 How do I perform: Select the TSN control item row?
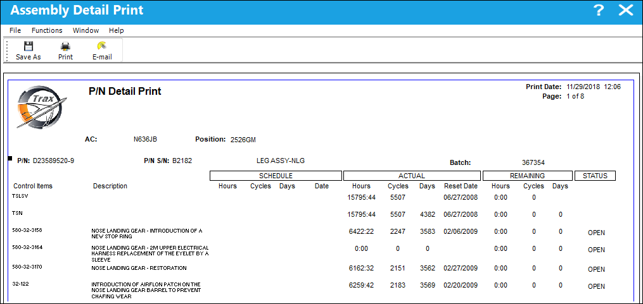click(17, 213)
